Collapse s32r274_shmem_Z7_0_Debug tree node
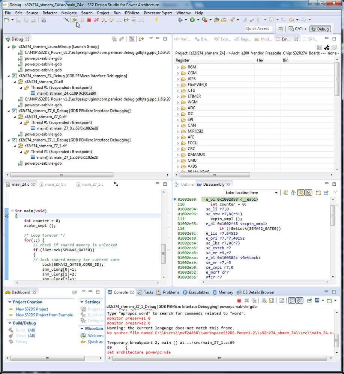This screenshot has height=374, width=344. coord(9,111)
